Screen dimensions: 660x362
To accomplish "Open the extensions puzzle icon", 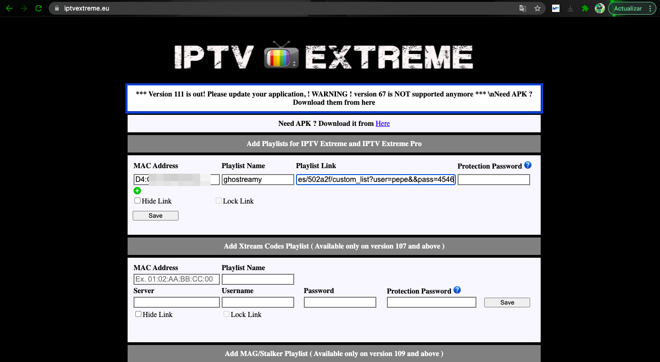I will (x=585, y=8).
